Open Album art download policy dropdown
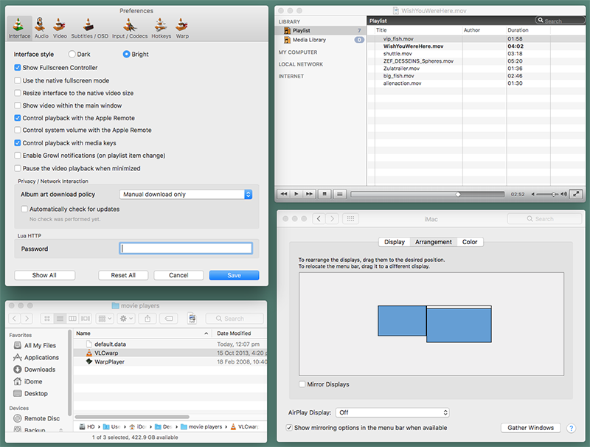 point(186,194)
